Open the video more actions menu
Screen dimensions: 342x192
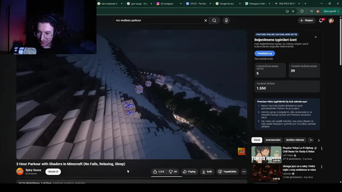point(244,172)
